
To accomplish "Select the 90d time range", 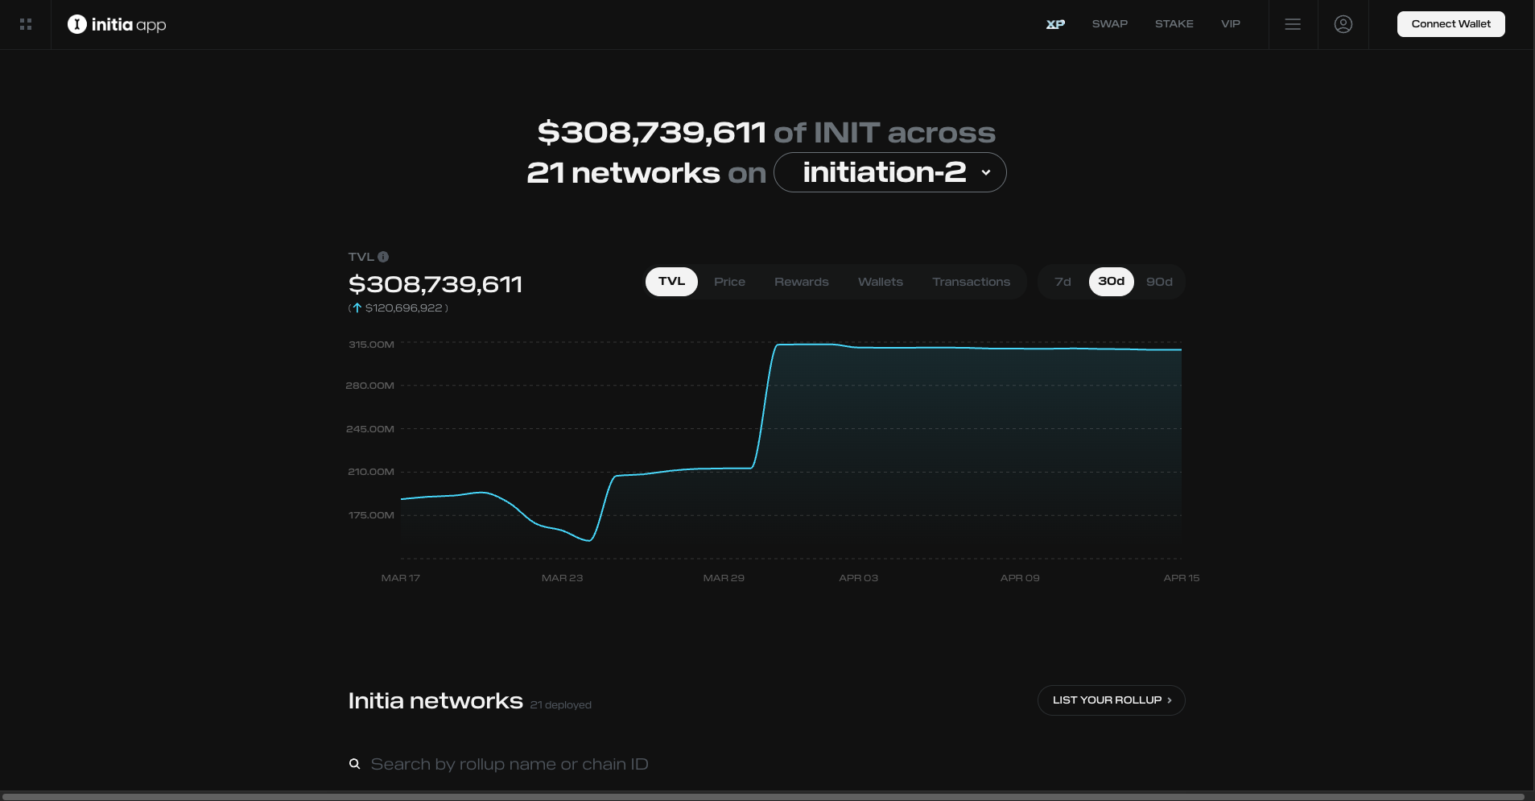I will click(1159, 282).
